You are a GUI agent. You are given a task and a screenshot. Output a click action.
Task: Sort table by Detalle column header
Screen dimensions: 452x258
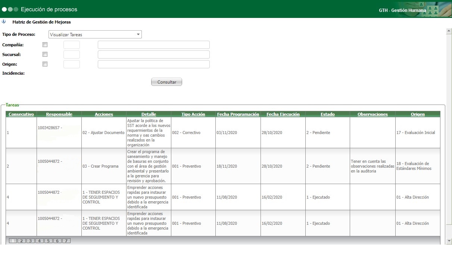149,114
